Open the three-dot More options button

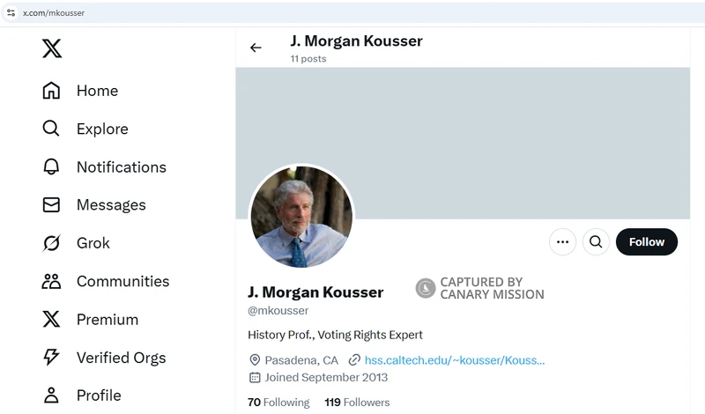(x=562, y=242)
